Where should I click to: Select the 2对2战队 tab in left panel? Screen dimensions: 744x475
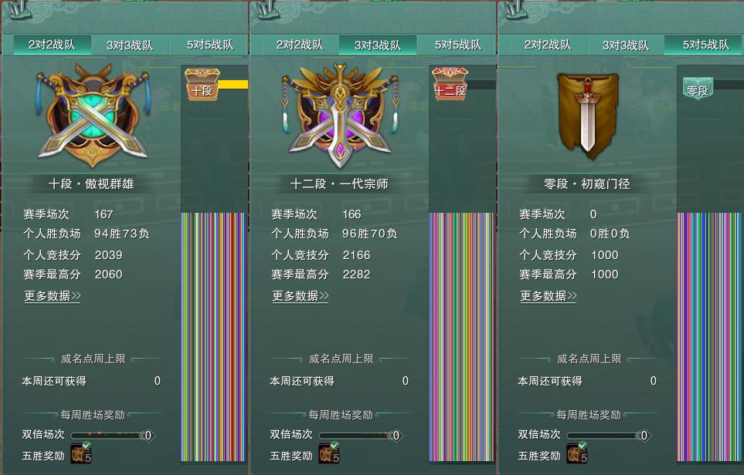52,45
